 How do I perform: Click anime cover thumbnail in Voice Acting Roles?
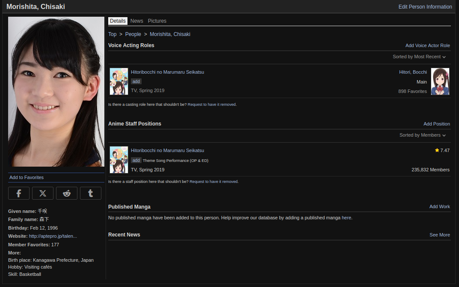[x=119, y=81]
